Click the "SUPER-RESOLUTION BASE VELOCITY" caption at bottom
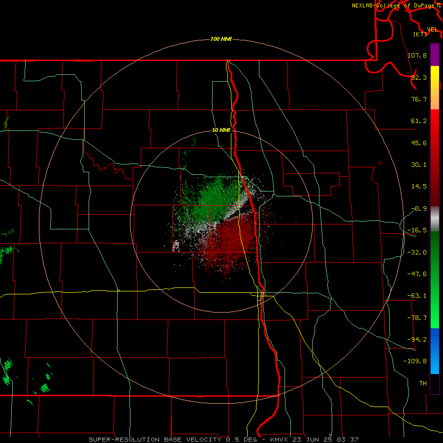This screenshot has height=443, width=443. 155,440
